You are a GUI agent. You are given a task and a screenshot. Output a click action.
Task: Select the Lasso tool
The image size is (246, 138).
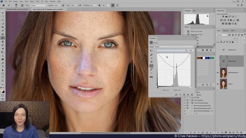(3, 20)
